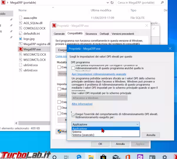Click the shield 'Mod' settings button in the back window

61,131
